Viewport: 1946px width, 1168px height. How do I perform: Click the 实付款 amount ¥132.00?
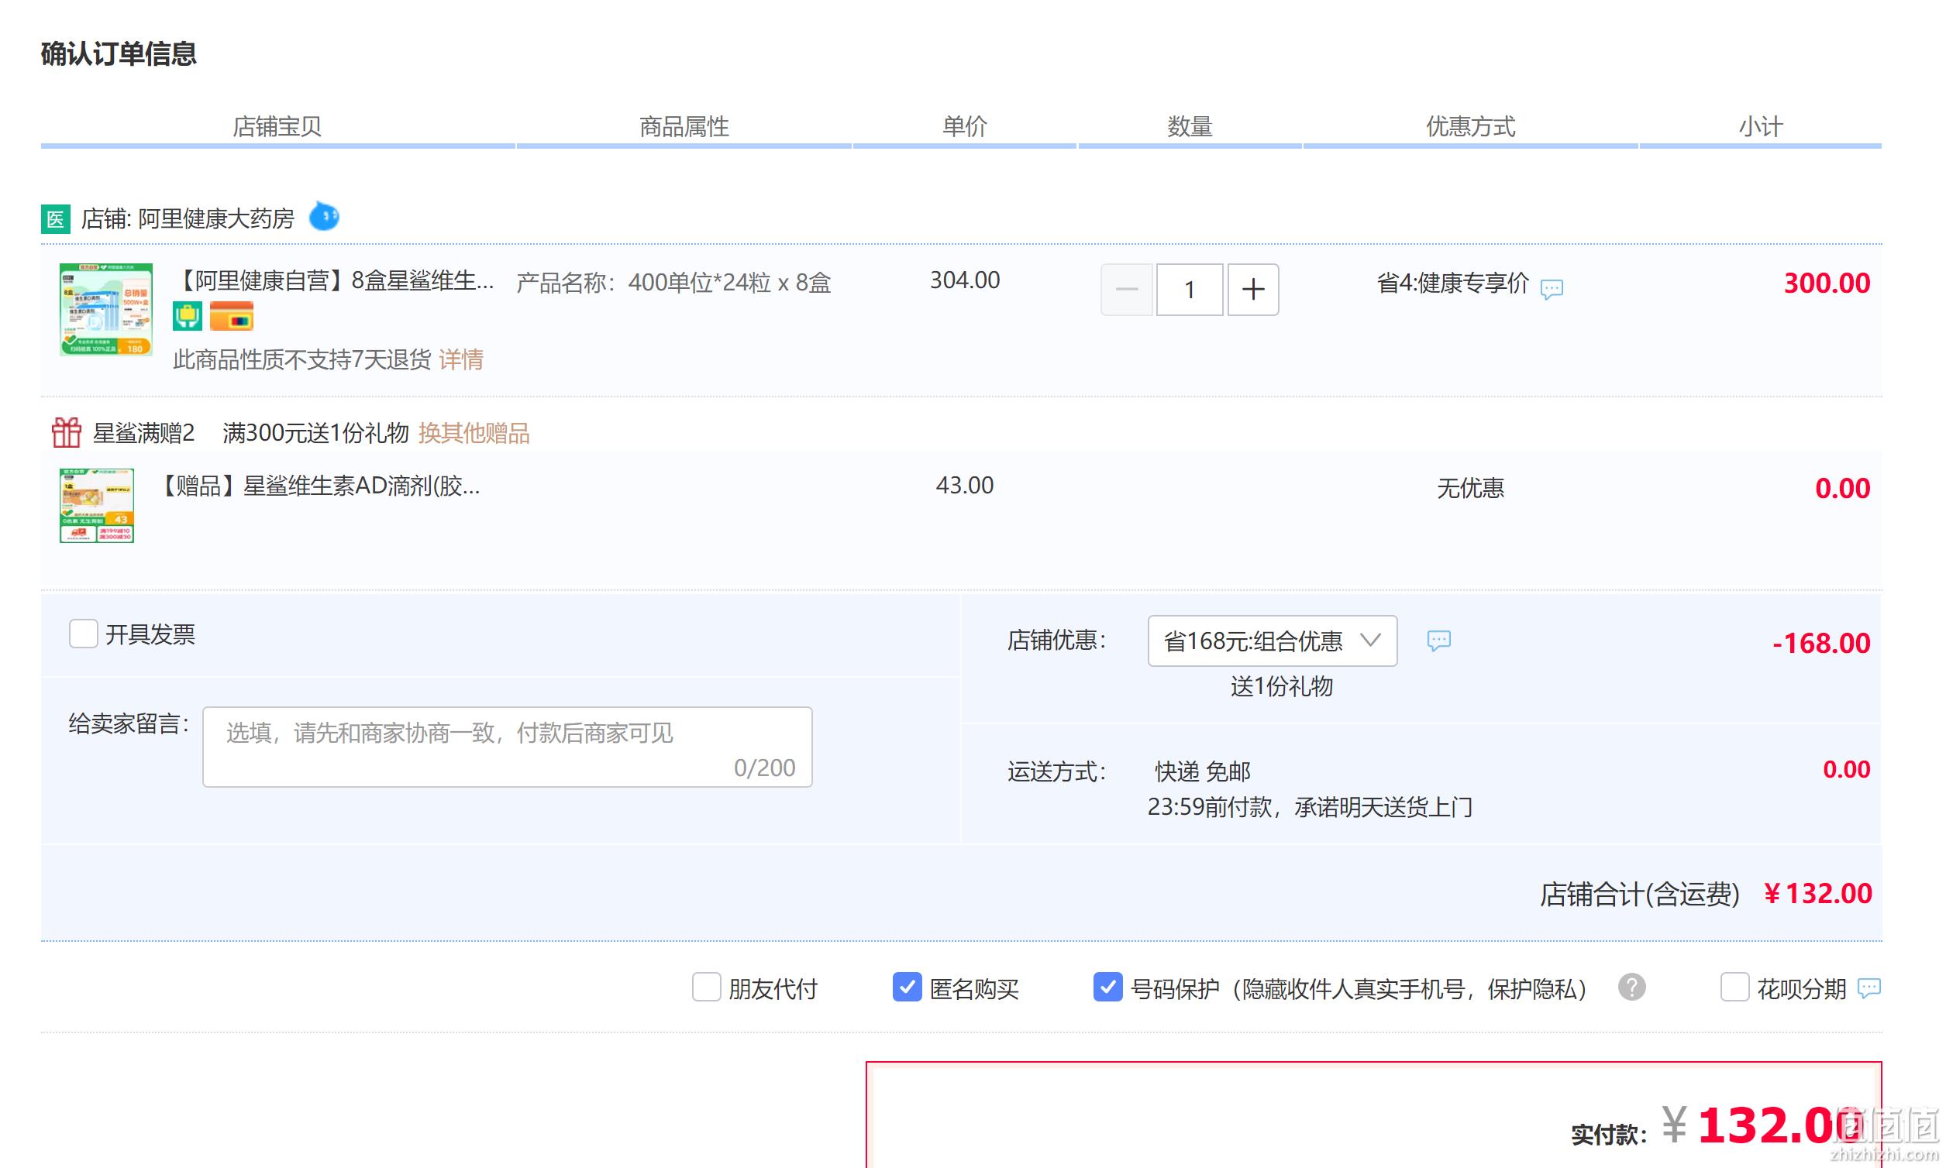(x=1762, y=1125)
